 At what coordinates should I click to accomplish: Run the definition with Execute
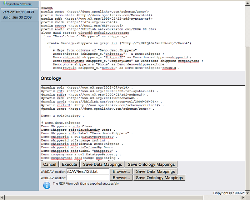click(69, 164)
